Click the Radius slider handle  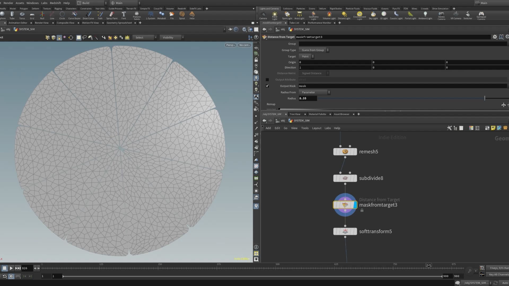click(x=485, y=98)
